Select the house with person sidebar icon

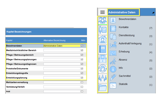pyautogui.click(x=102, y=40)
